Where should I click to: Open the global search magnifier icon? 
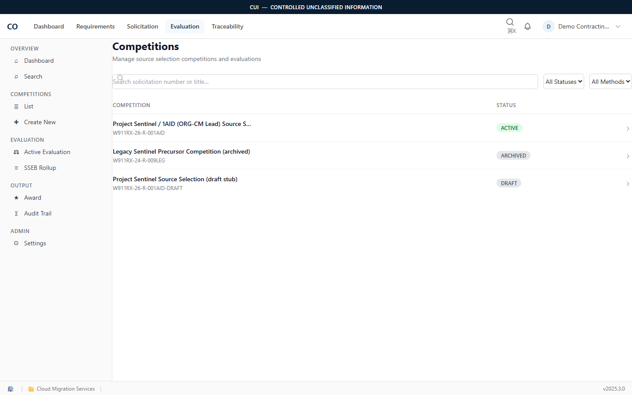click(x=510, y=22)
